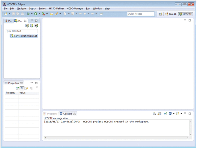
Task: Toggle Show Advanced Properties icon
Action: tap(26, 88)
